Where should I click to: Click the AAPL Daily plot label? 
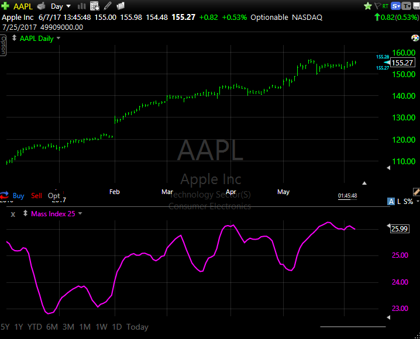pyautogui.click(x=36, y=39)
